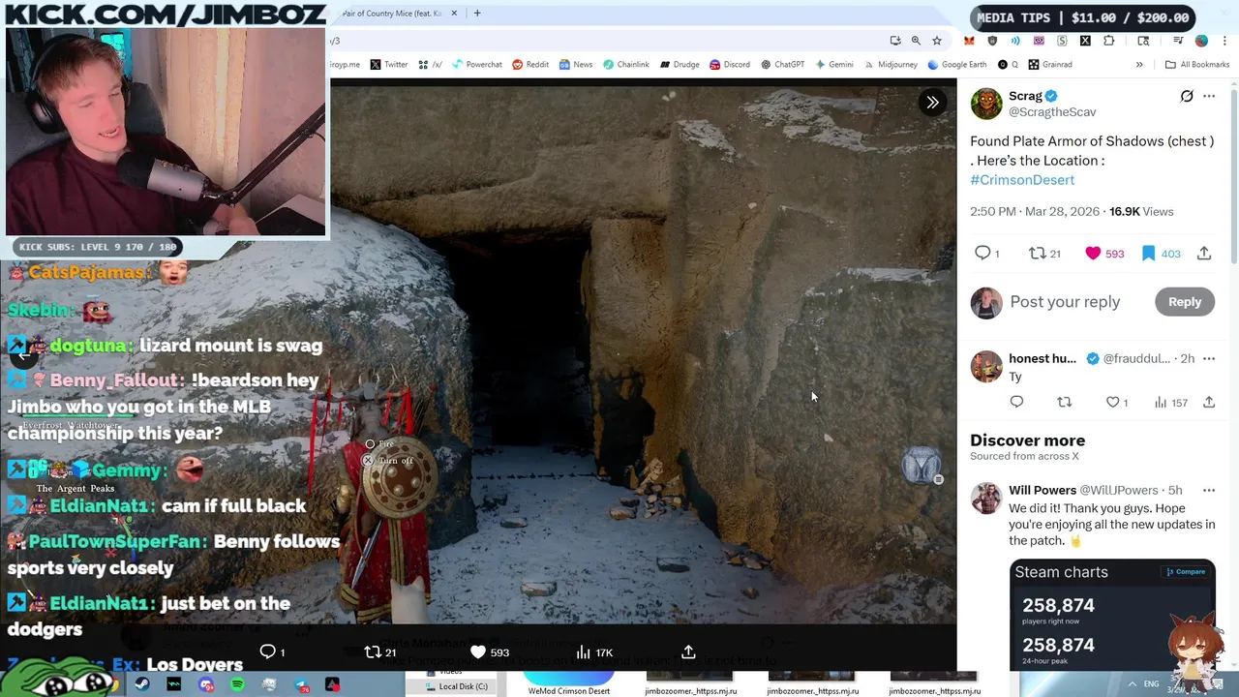Open the #CrimsonDesert hashtag link
This screenshot has width=1239, height=697.
pos(1022,180)
